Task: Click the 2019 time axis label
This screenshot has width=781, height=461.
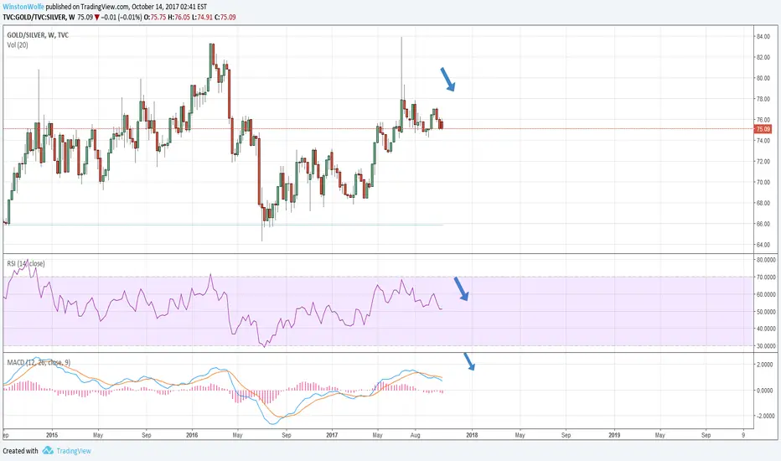Action: (x=614, y=435)
